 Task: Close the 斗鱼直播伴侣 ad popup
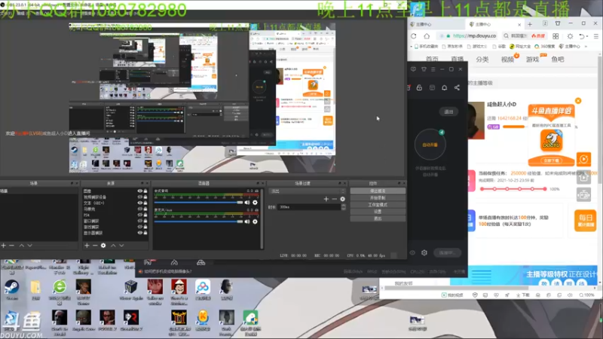pyautogui.click(x=578, y=101)
